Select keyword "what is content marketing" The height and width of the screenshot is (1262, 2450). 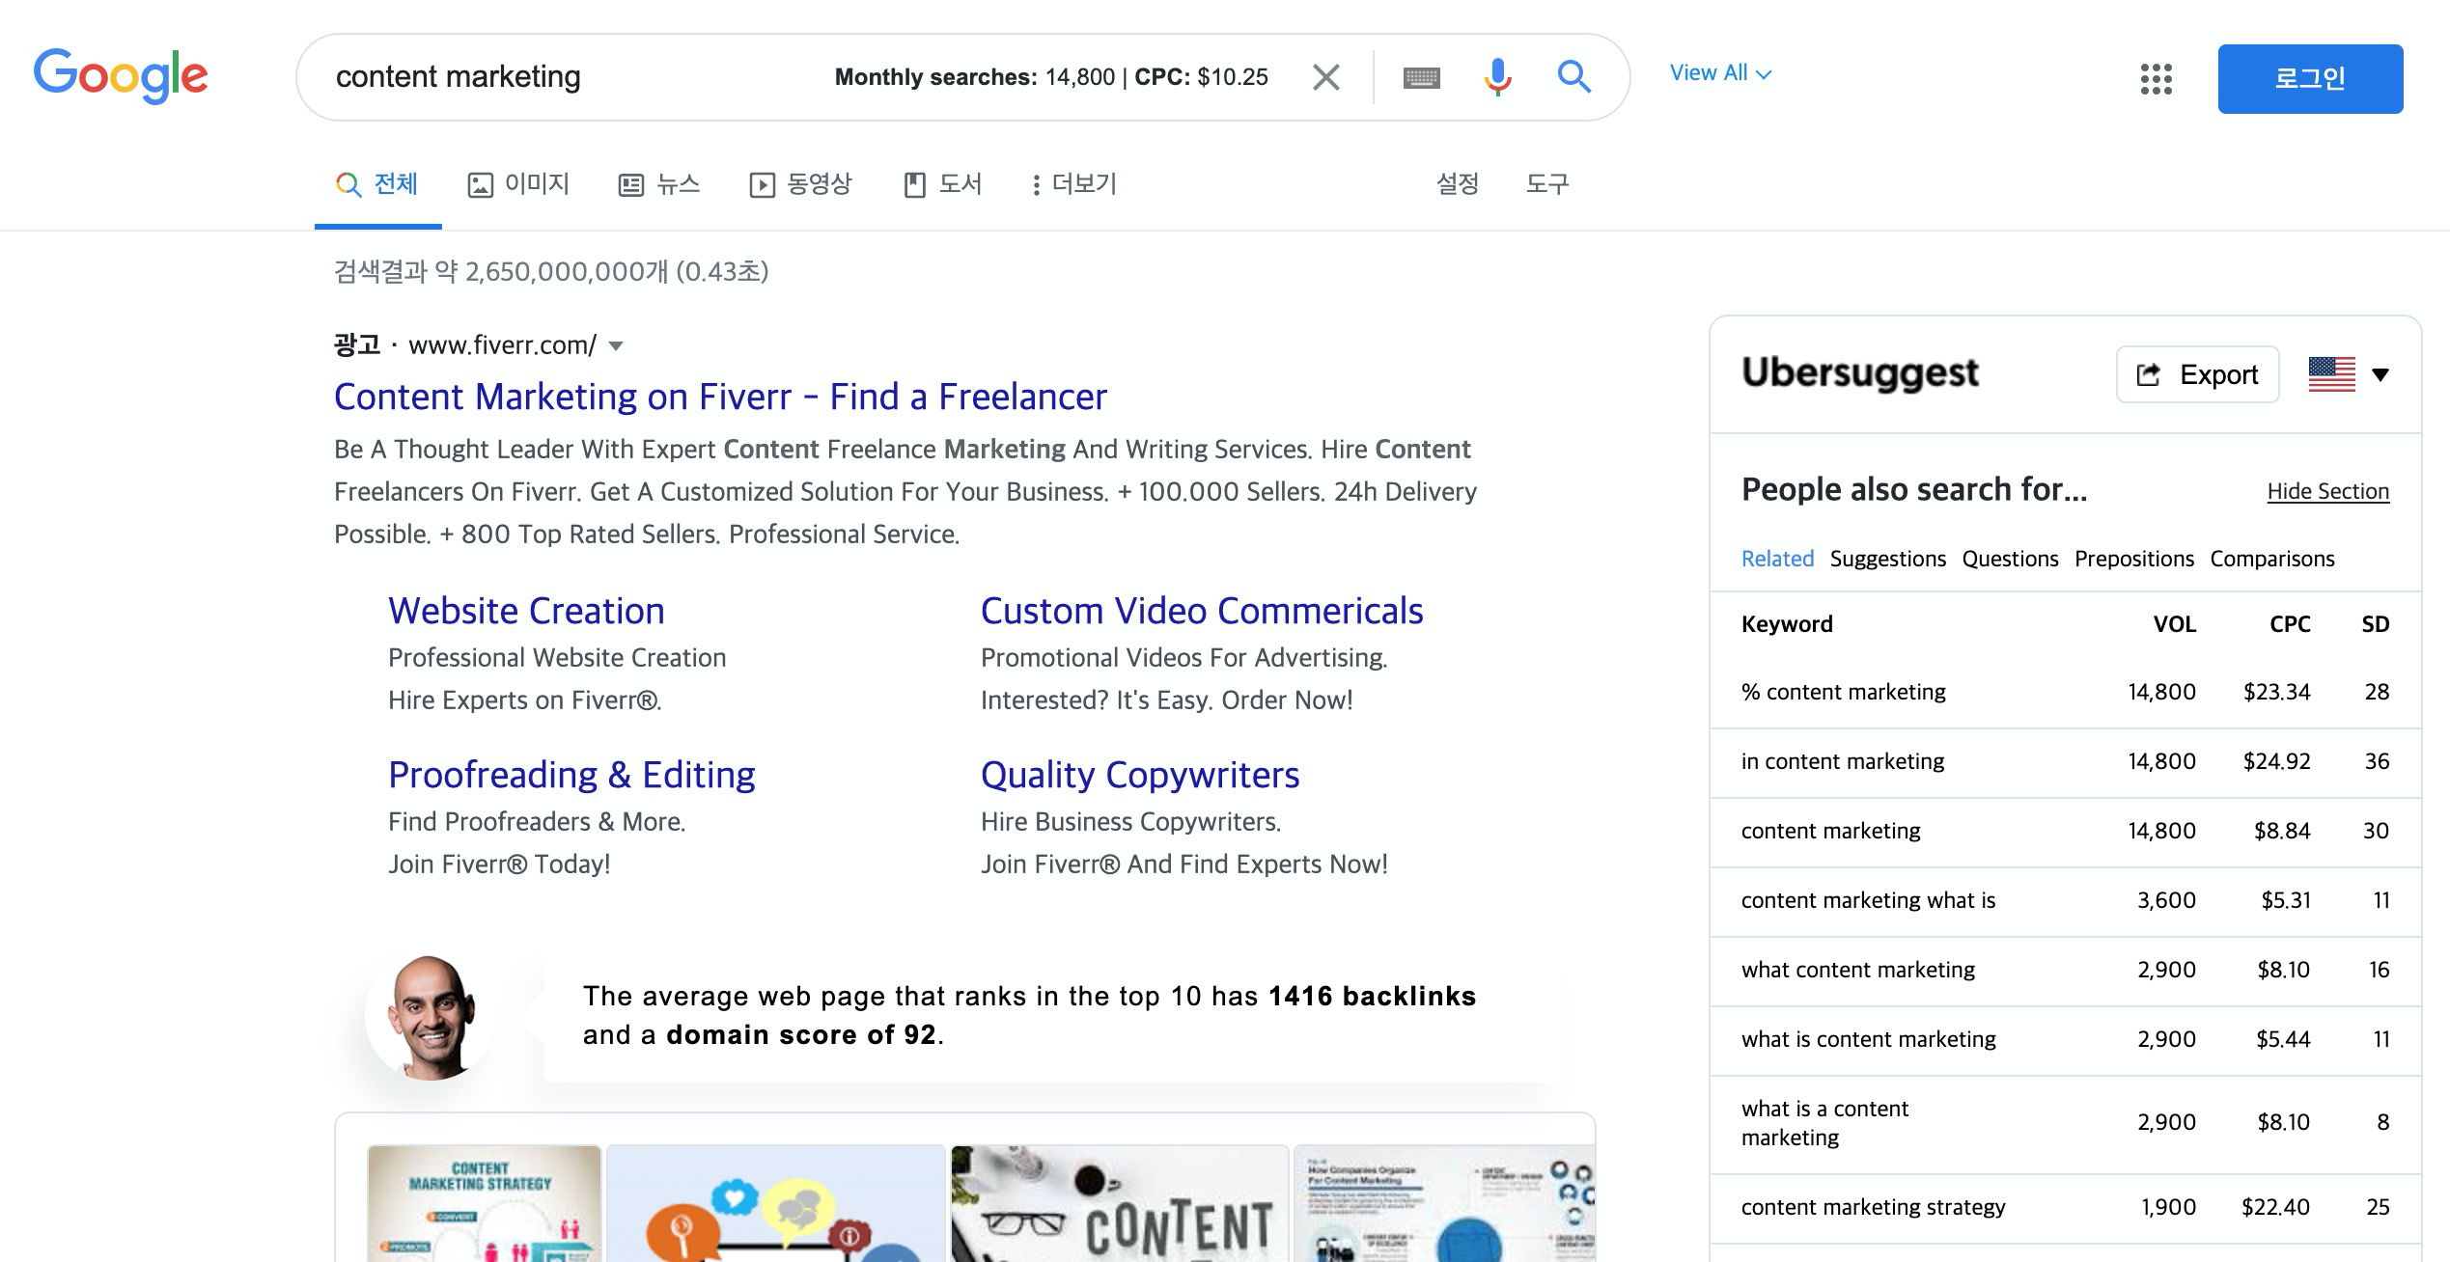(1869, 1039)
